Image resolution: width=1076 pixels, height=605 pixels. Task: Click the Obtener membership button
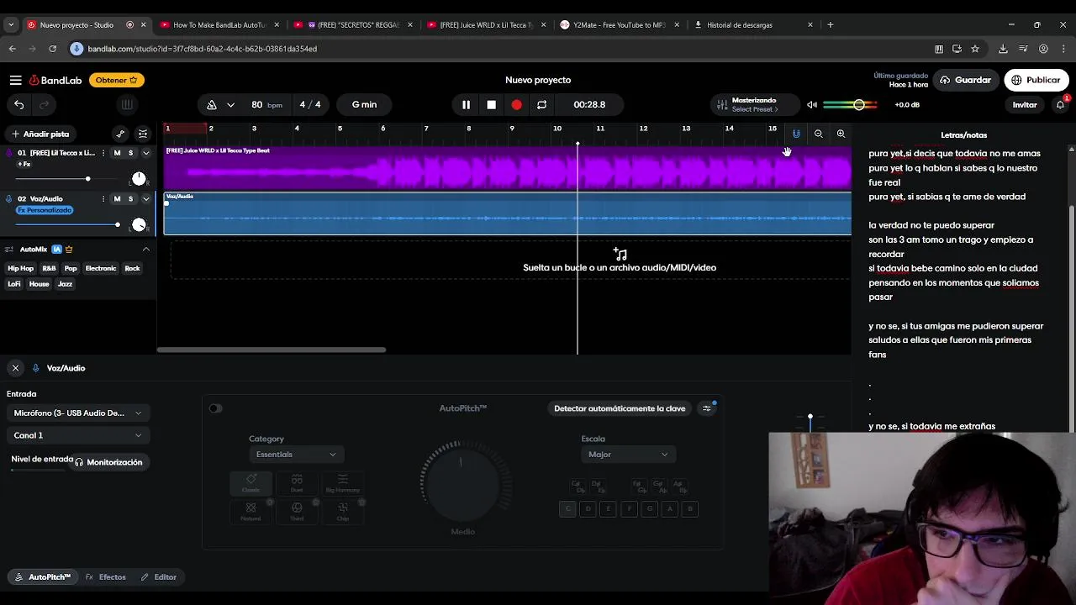click(117, 80)
